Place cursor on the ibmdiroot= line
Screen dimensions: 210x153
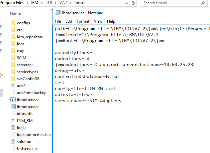107,35
